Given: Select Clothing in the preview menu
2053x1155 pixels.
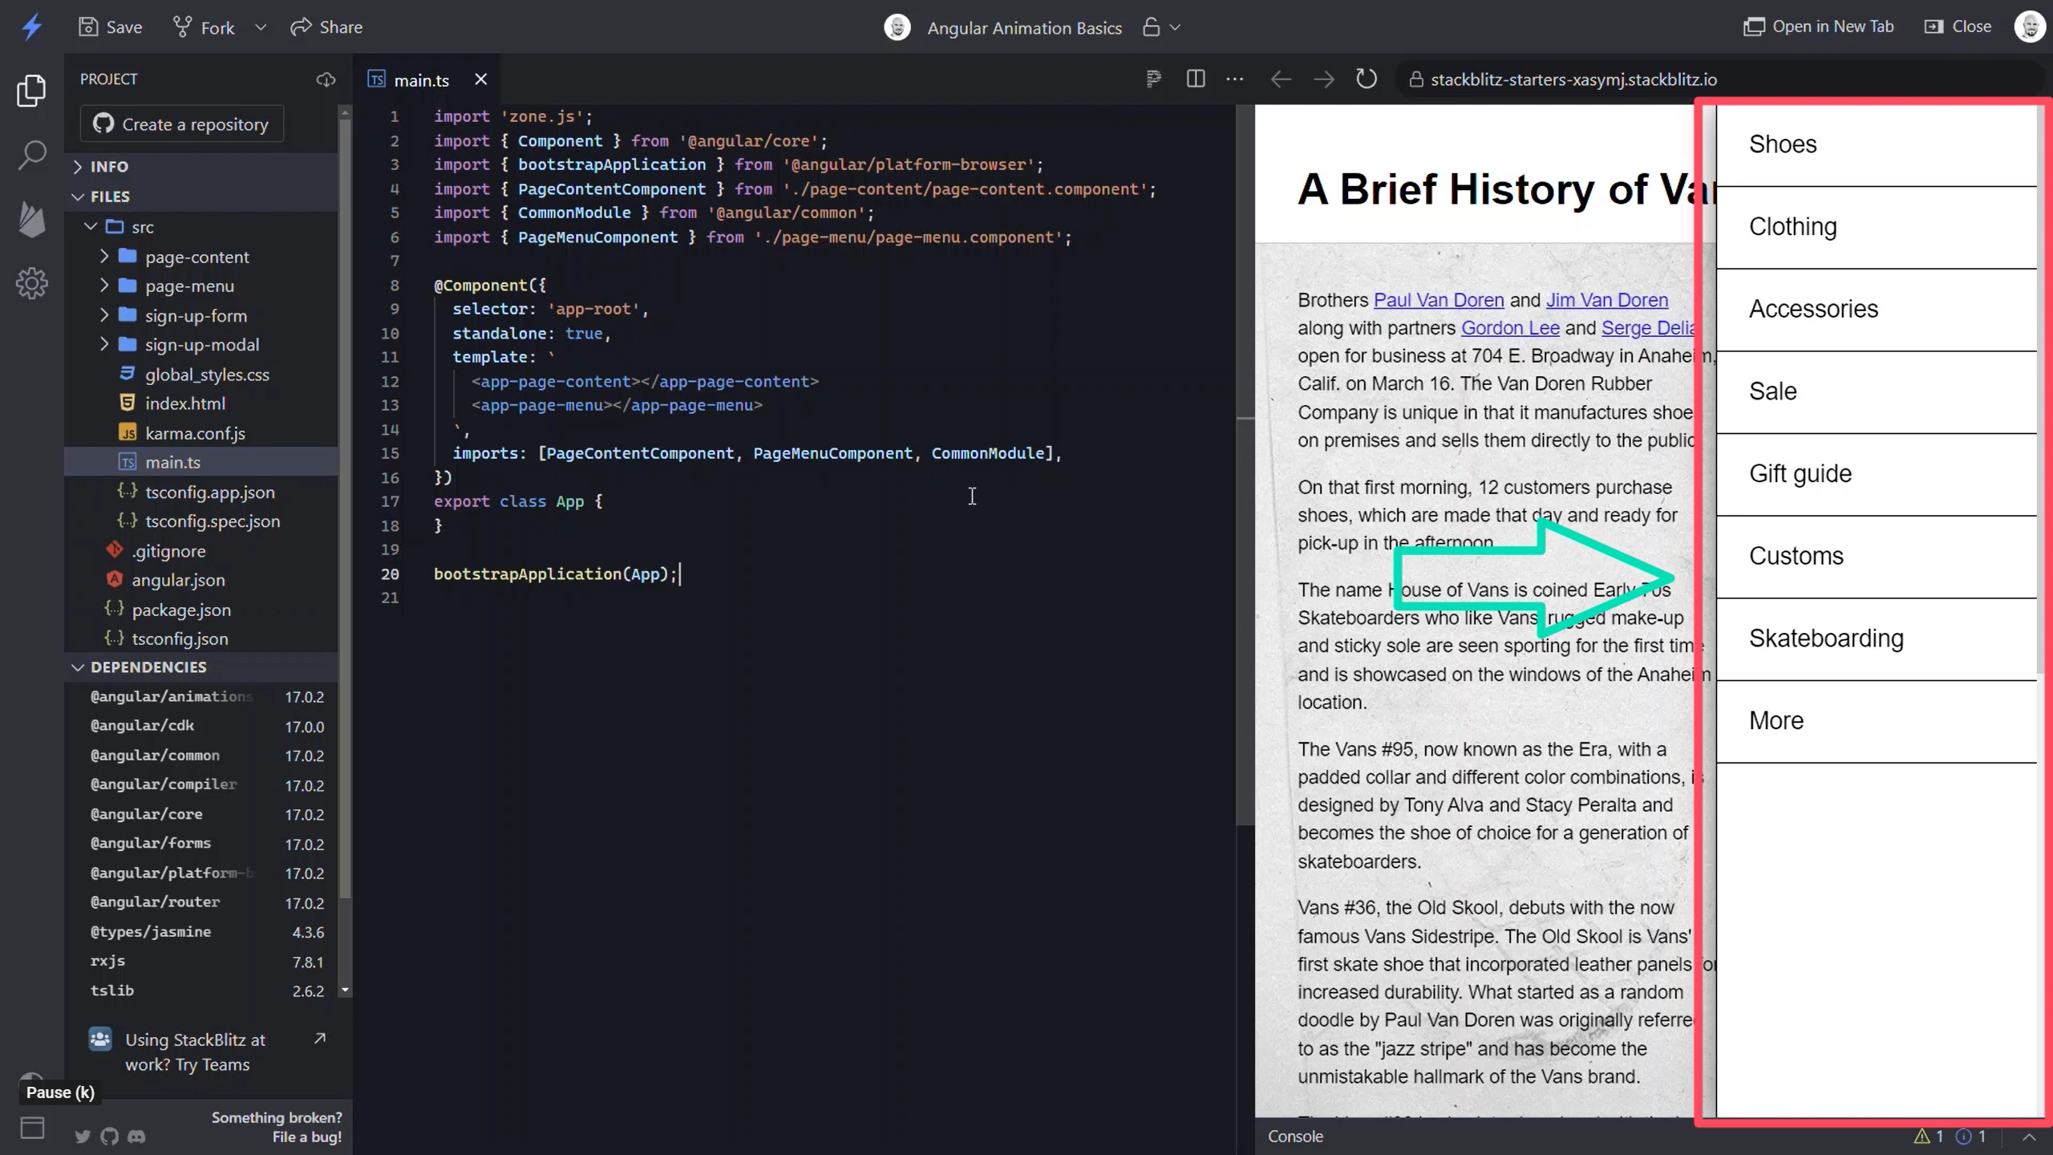Looking at the screenshot, I should click(x=1877, y=228).
